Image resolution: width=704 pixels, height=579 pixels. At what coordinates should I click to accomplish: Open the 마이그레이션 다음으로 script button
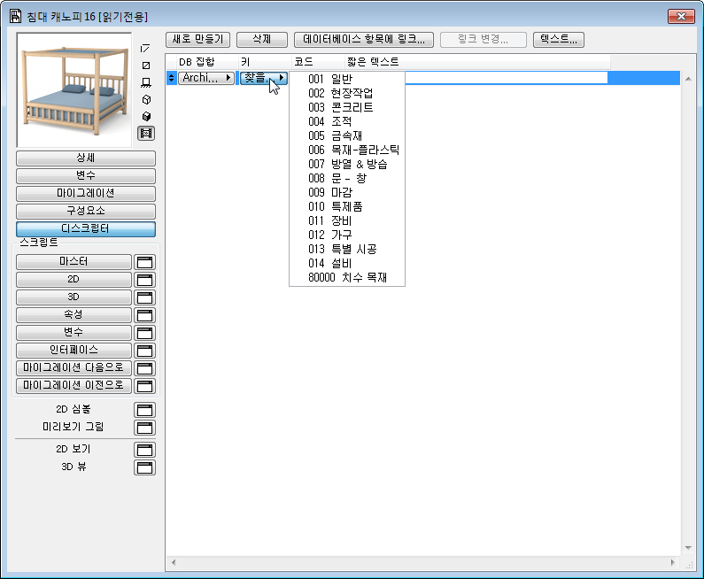coord(73,368)
